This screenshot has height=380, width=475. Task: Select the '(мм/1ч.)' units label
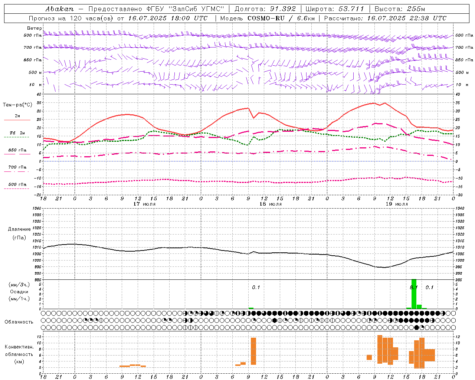click(19, 299)
